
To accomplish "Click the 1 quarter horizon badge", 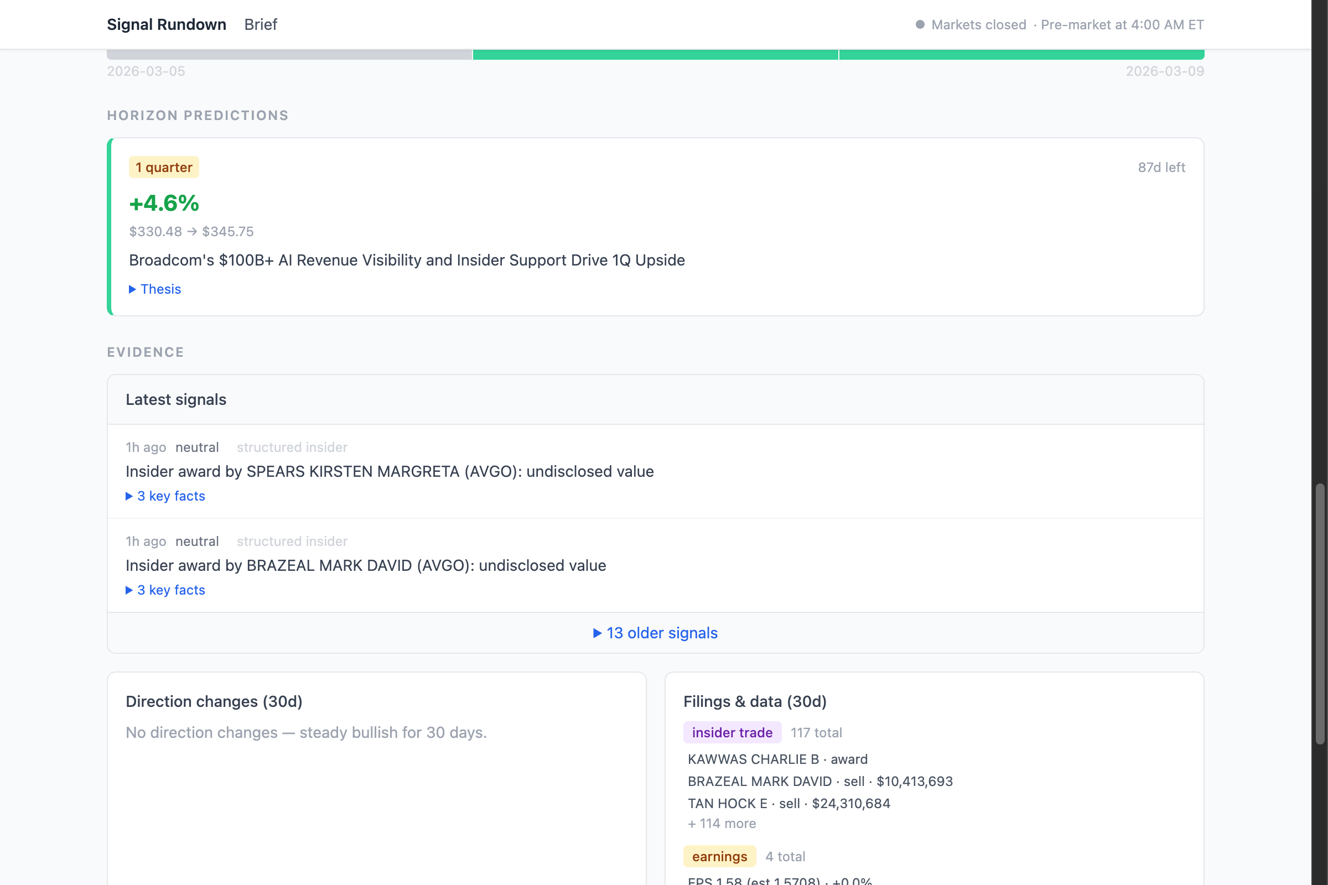I will click(164, 168).
